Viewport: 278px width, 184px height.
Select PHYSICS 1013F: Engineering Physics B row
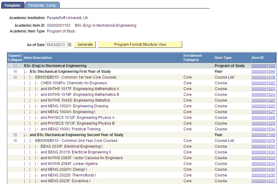click(142, 123)
